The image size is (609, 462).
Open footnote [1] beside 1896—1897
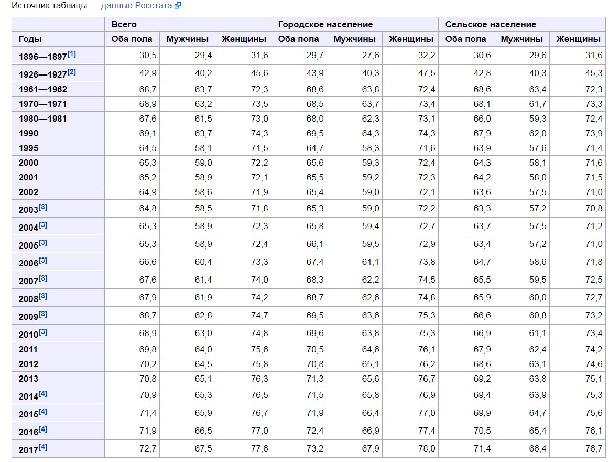coord(71,54)
